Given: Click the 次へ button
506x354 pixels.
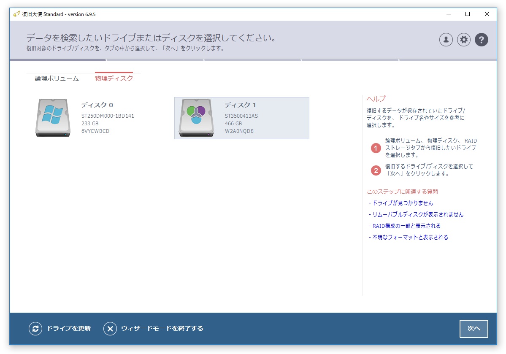Looking at the screenshot, I should pos(474,329).
